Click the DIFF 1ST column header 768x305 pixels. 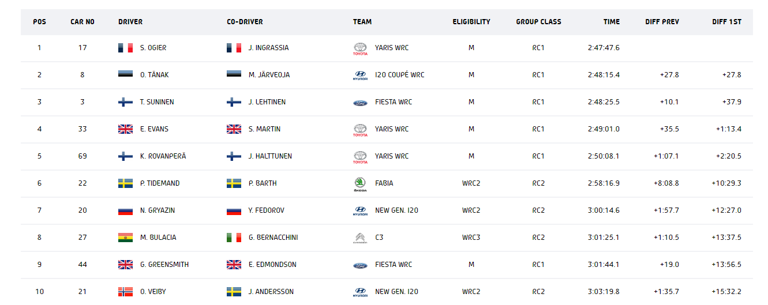[x=726, y=22]
